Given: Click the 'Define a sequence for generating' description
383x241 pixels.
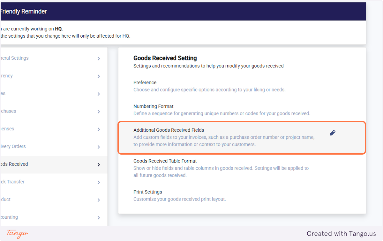Looking at the screenshot, I should [222, 113].
